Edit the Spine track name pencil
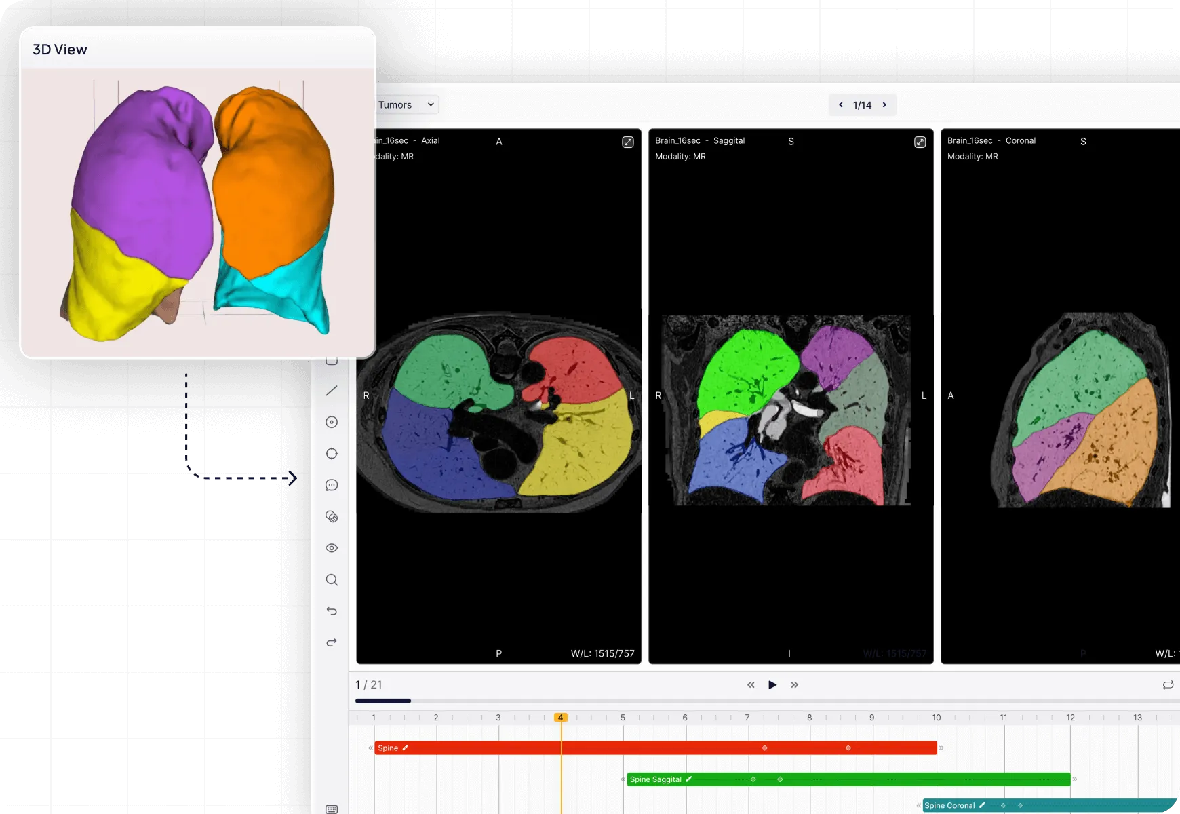 (x=406, y=748)
